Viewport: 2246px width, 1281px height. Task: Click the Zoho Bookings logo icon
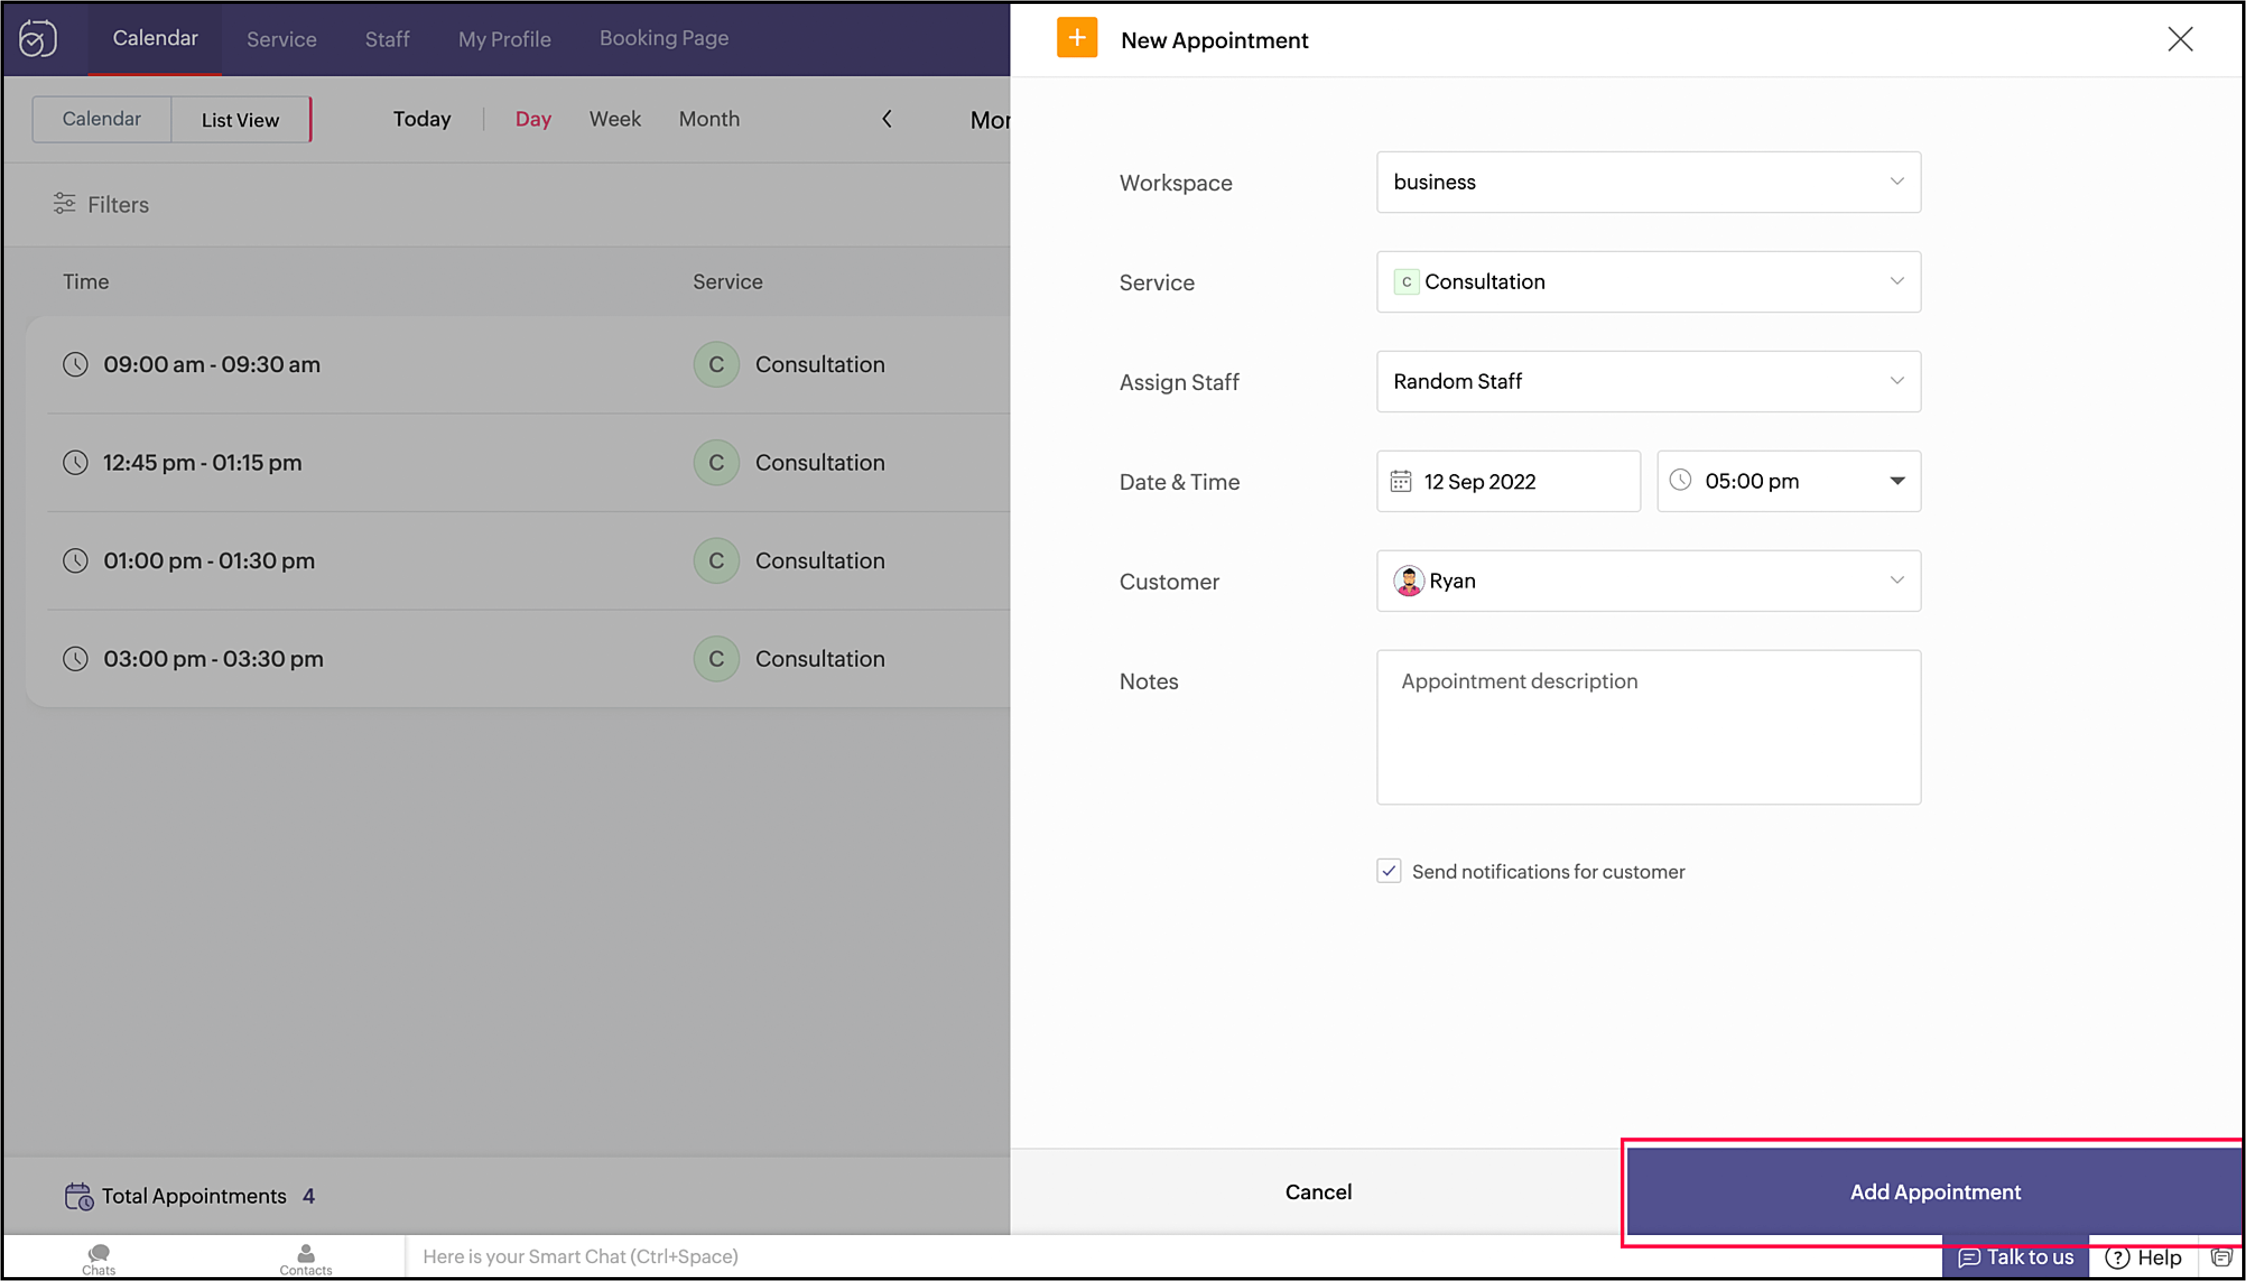point(38,39)
